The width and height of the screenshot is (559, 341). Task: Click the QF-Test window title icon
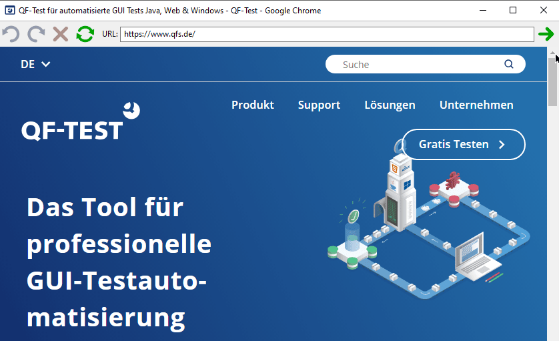(x=9, y=11)
